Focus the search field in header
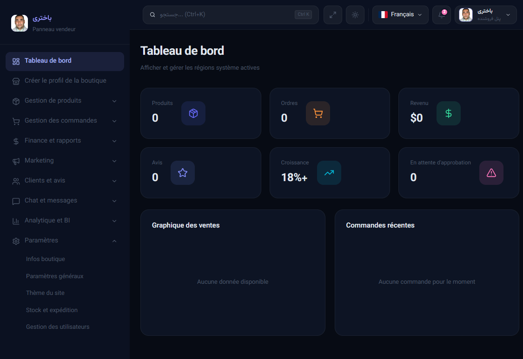The height and width of the screenshot is (359, 523). tap(231, 15)
